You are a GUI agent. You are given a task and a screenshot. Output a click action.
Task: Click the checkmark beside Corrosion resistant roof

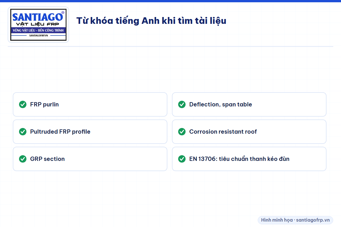182,132
